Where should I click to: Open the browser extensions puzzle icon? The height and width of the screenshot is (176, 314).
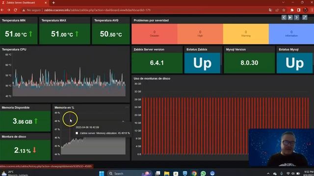pyautogui.click(x=292, y=10)
